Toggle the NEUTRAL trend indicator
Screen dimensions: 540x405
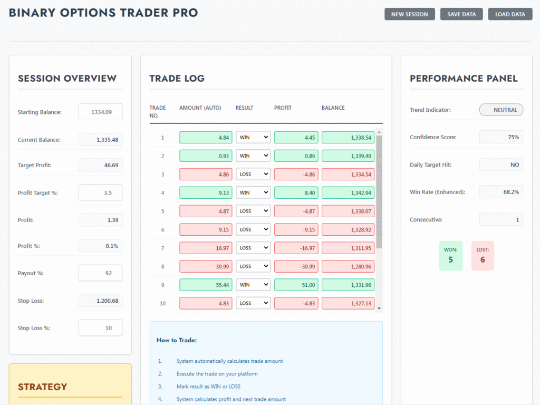501,110
